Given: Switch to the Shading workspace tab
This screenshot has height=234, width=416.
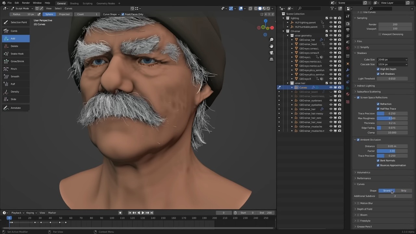Looking at the screenshot, I should click(x=74, y=3).
